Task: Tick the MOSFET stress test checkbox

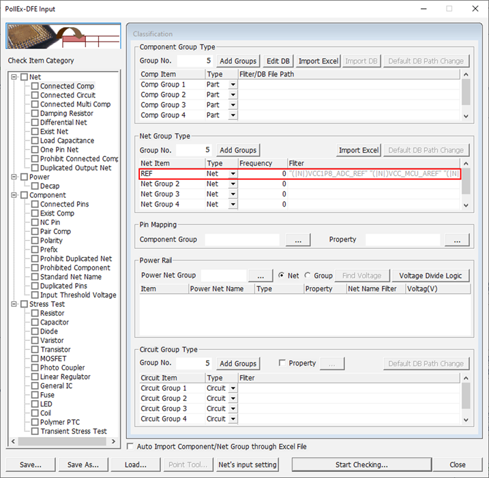Action: [35, 359]
